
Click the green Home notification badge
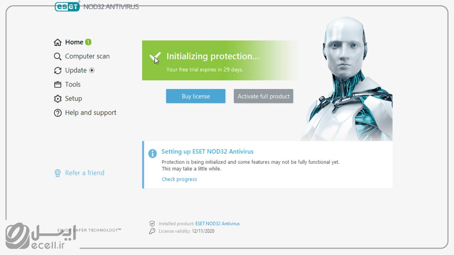[x=88, y=42]
